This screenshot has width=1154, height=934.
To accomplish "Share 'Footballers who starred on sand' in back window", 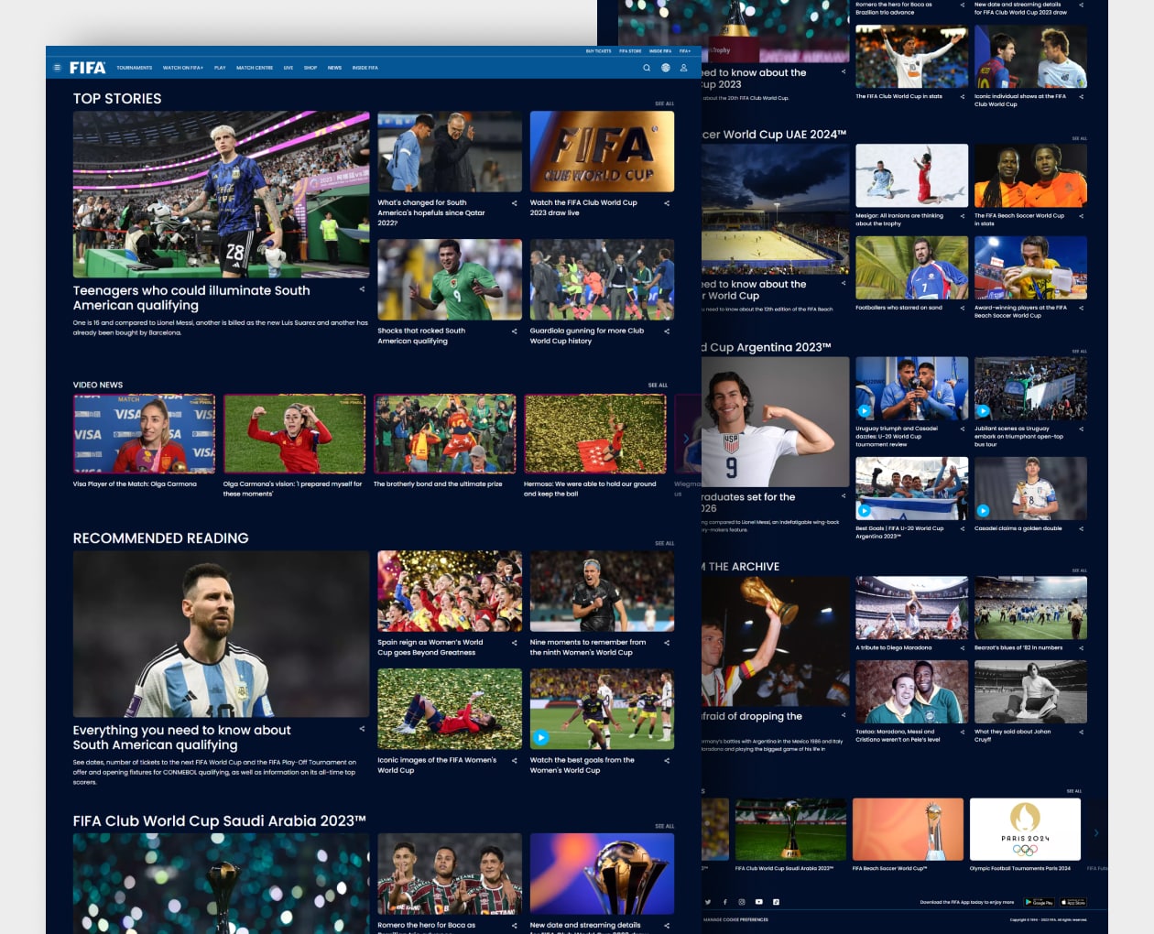I will (962, 309).
